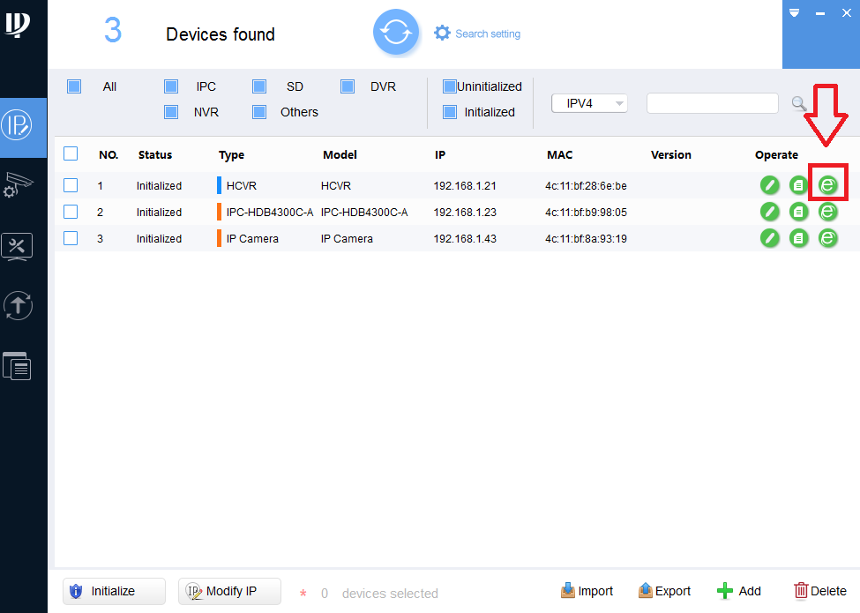Viewport: 860px width, 613px height.
Task: Select the checkbox for device number 2
Action: (71, 212)
